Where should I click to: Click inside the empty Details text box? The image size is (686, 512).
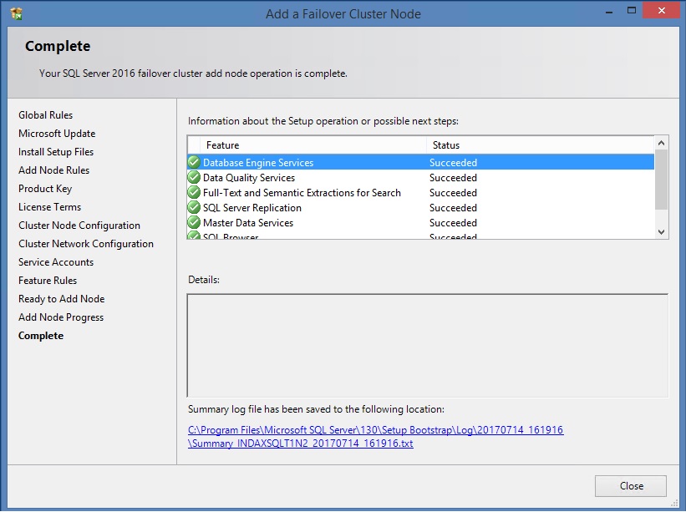(427, 345)
